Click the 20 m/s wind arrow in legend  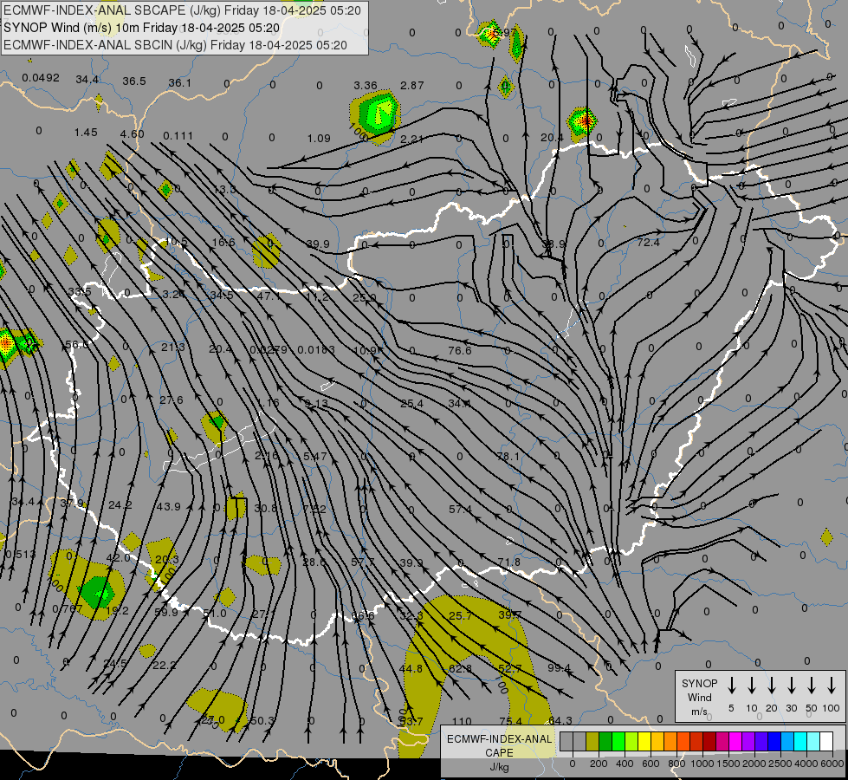coord(771,686)
